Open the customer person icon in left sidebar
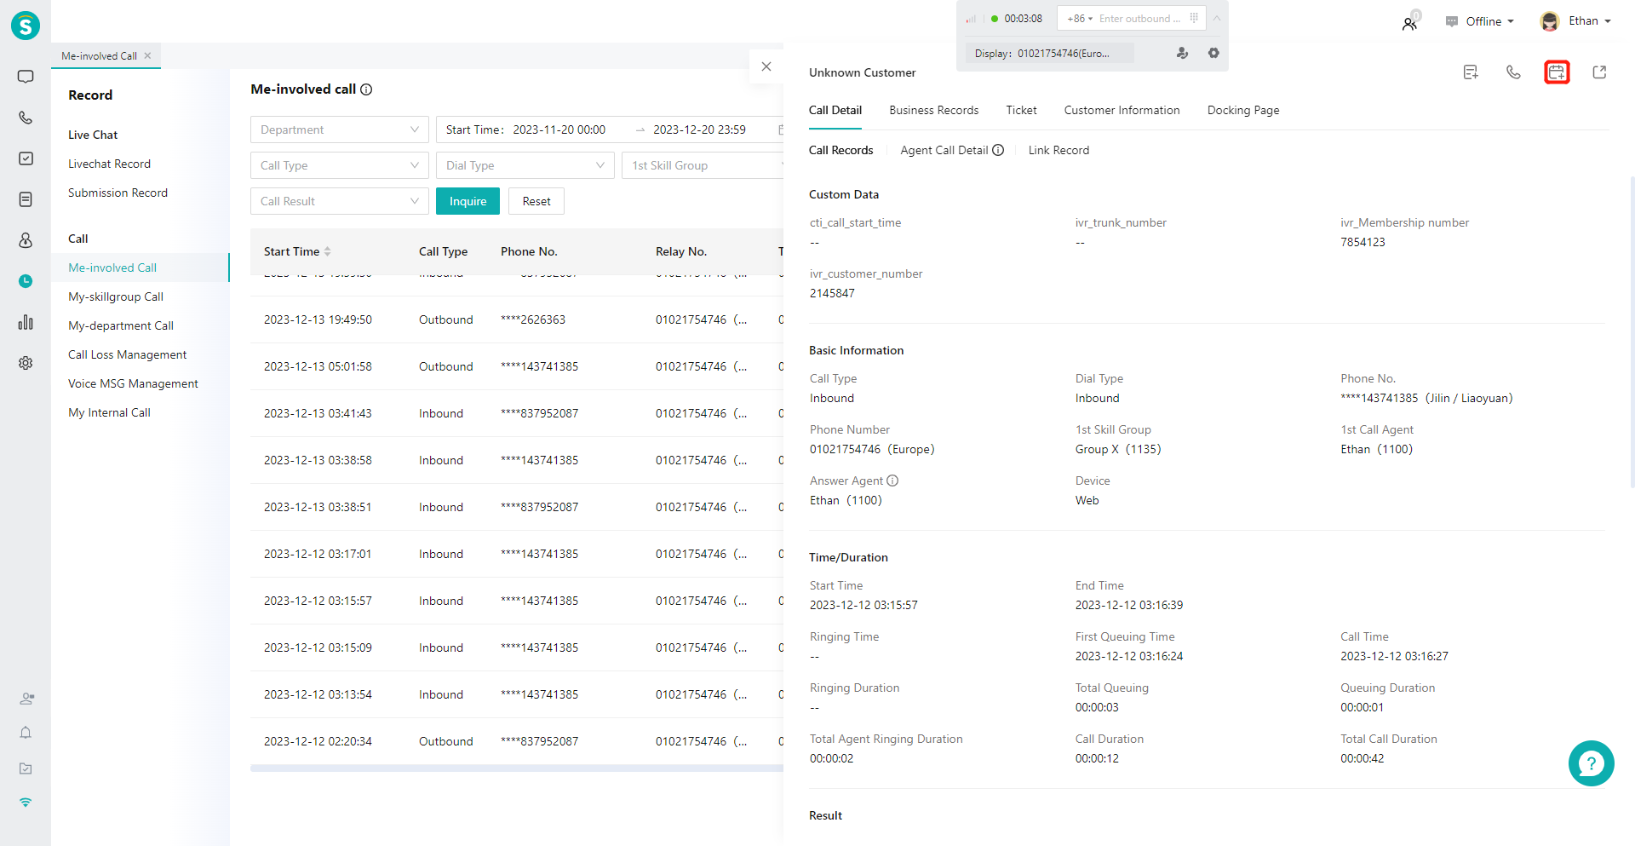 click(26, 240)
